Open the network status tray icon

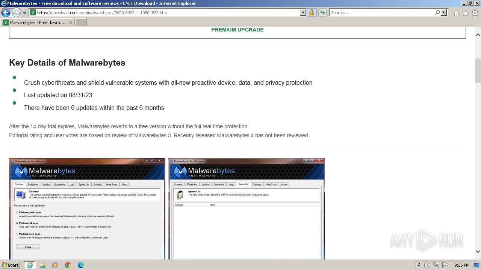point(436,265)
